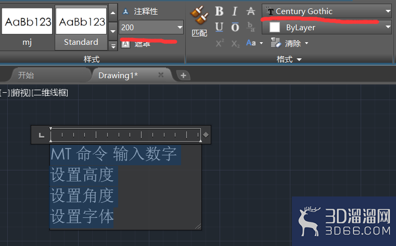Screen dimensions: 396x246
Task: Open the text height dropdown arrow
Action: click(x=180, y=27)
